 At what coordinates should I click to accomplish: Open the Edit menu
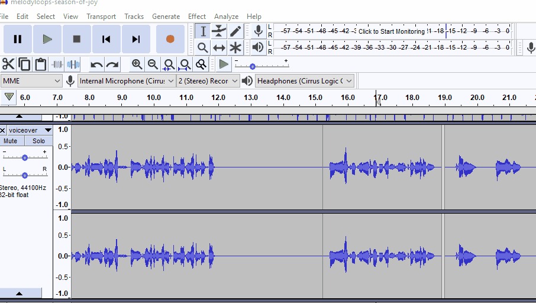(x=22, y=17)
